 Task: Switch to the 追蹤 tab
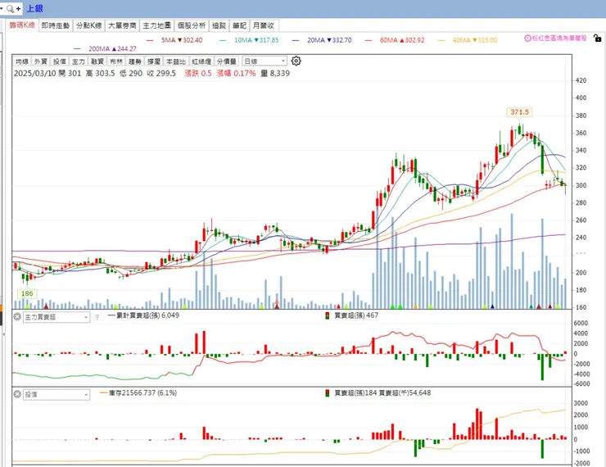click(219, 25)
